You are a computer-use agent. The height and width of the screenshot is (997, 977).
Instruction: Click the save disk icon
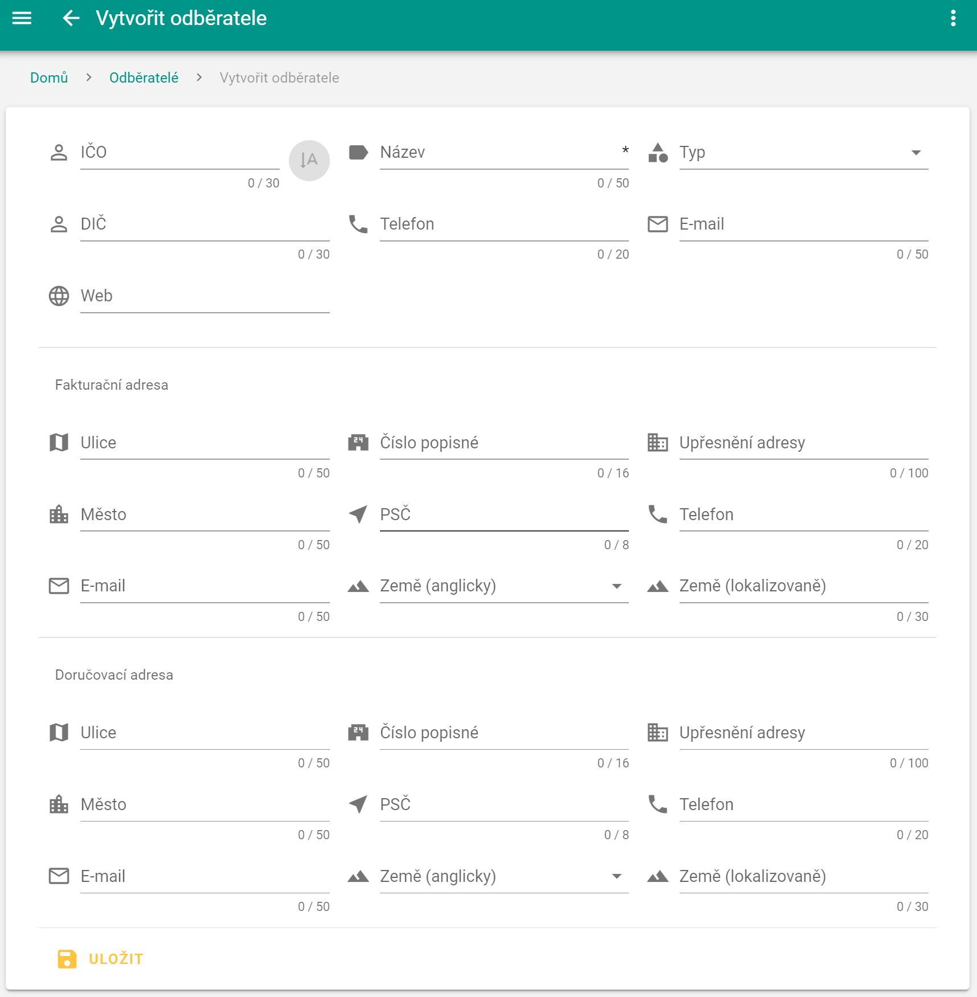tap(67, 959)
